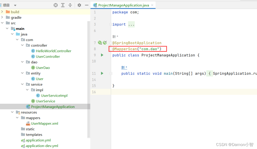Expand the folded import statement on line 3
Image resolution: width=257 pixels, height=149 pixels.
131,24
